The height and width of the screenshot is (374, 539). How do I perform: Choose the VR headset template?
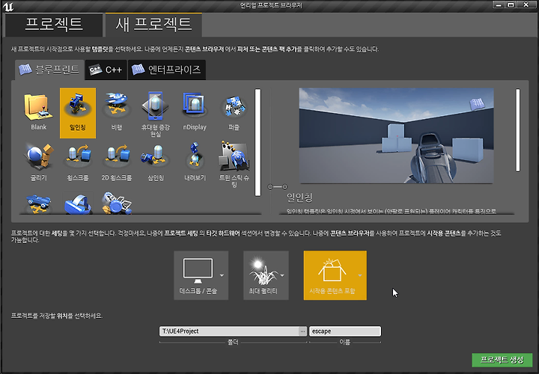(78, 203)
